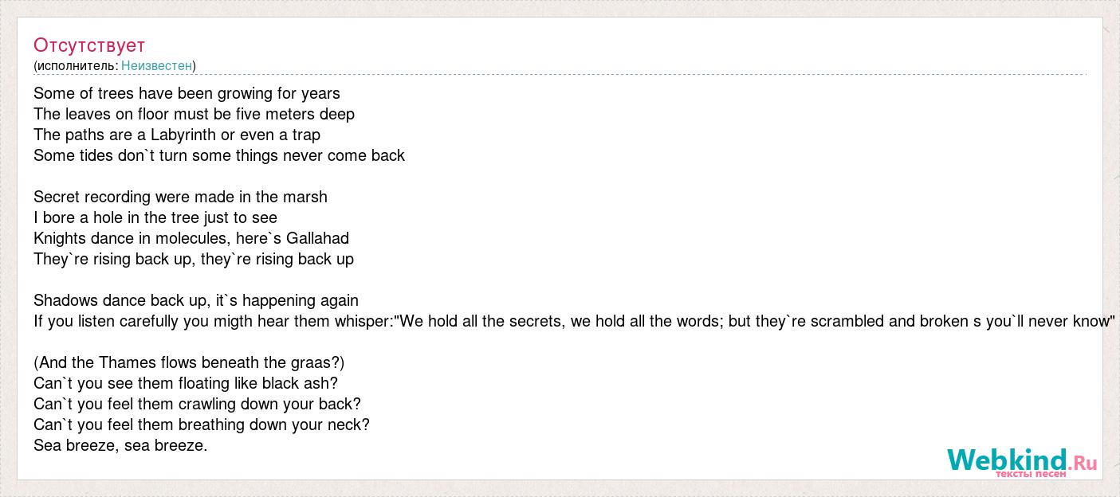Click the line 'breathing down your neck'
Screen dimensions: 1120x497
click(202, 425)
